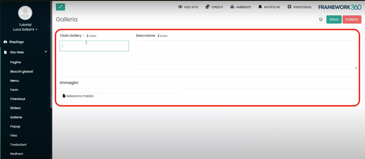Open Guida next to Titolo Gallery
This screenshot has height=159, width=365.
(92, 36)
